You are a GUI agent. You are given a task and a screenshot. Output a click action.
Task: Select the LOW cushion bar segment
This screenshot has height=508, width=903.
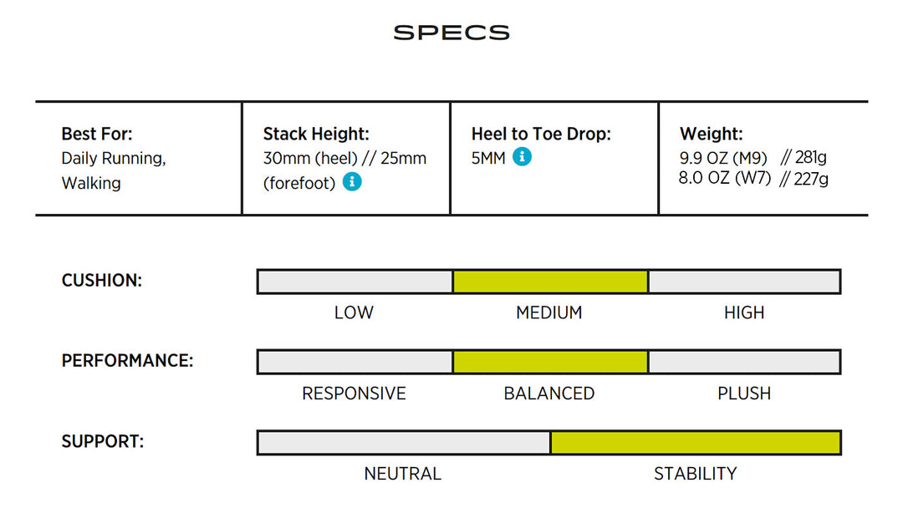[x=355, y=282]
